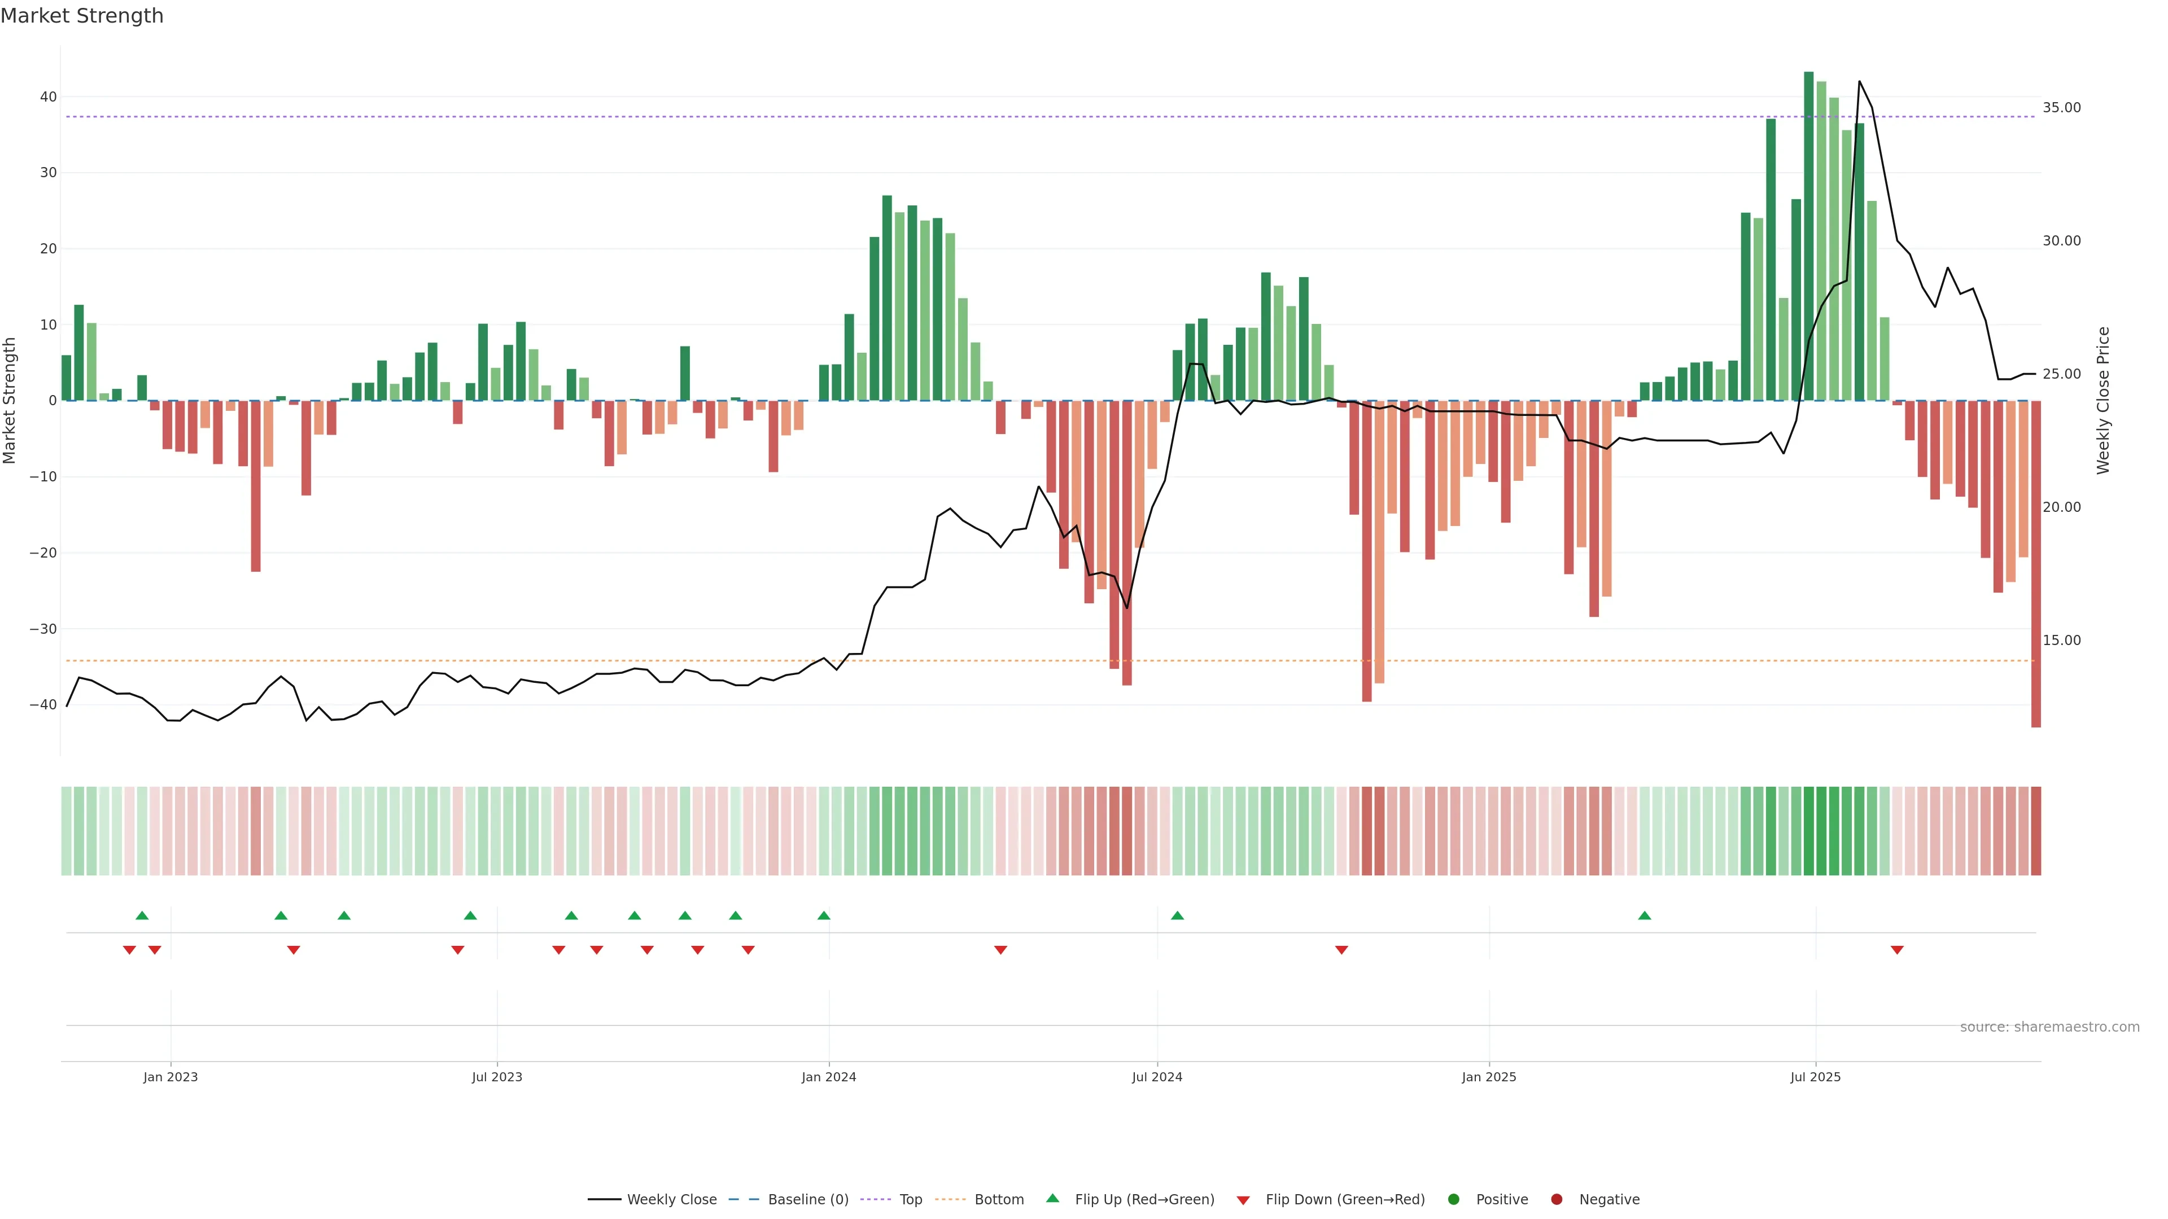This screenshot has width=2168, height=1219.
Task: Click the first flip-up triangle before Jan 2023
Action: pyautogui.click(x=141, y=915)
